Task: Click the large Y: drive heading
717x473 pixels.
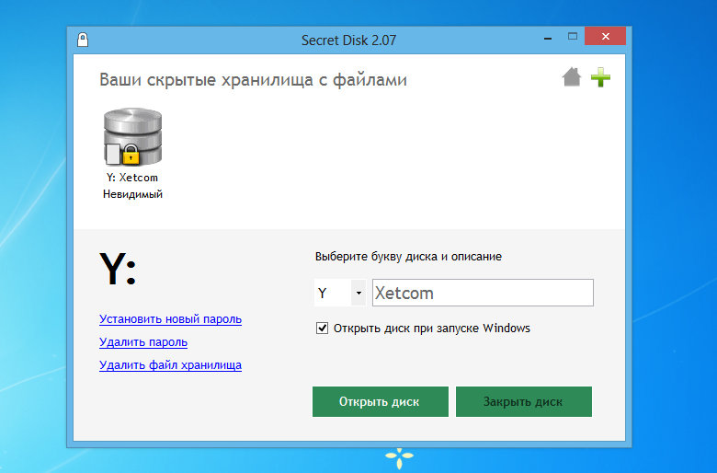Action: [118, 269]
